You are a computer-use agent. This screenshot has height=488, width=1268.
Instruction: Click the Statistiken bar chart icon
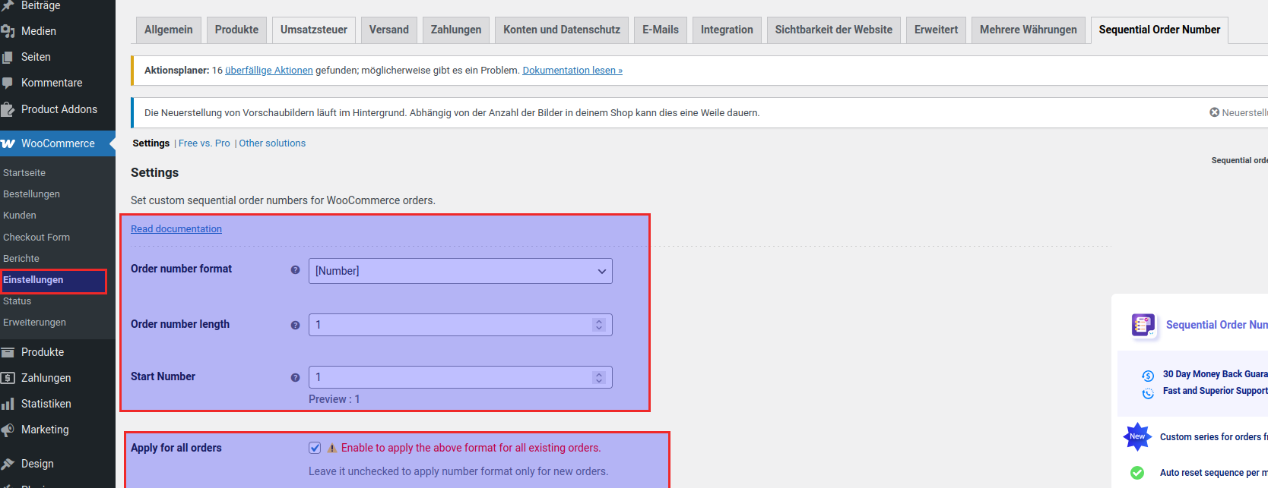point(8,404)
